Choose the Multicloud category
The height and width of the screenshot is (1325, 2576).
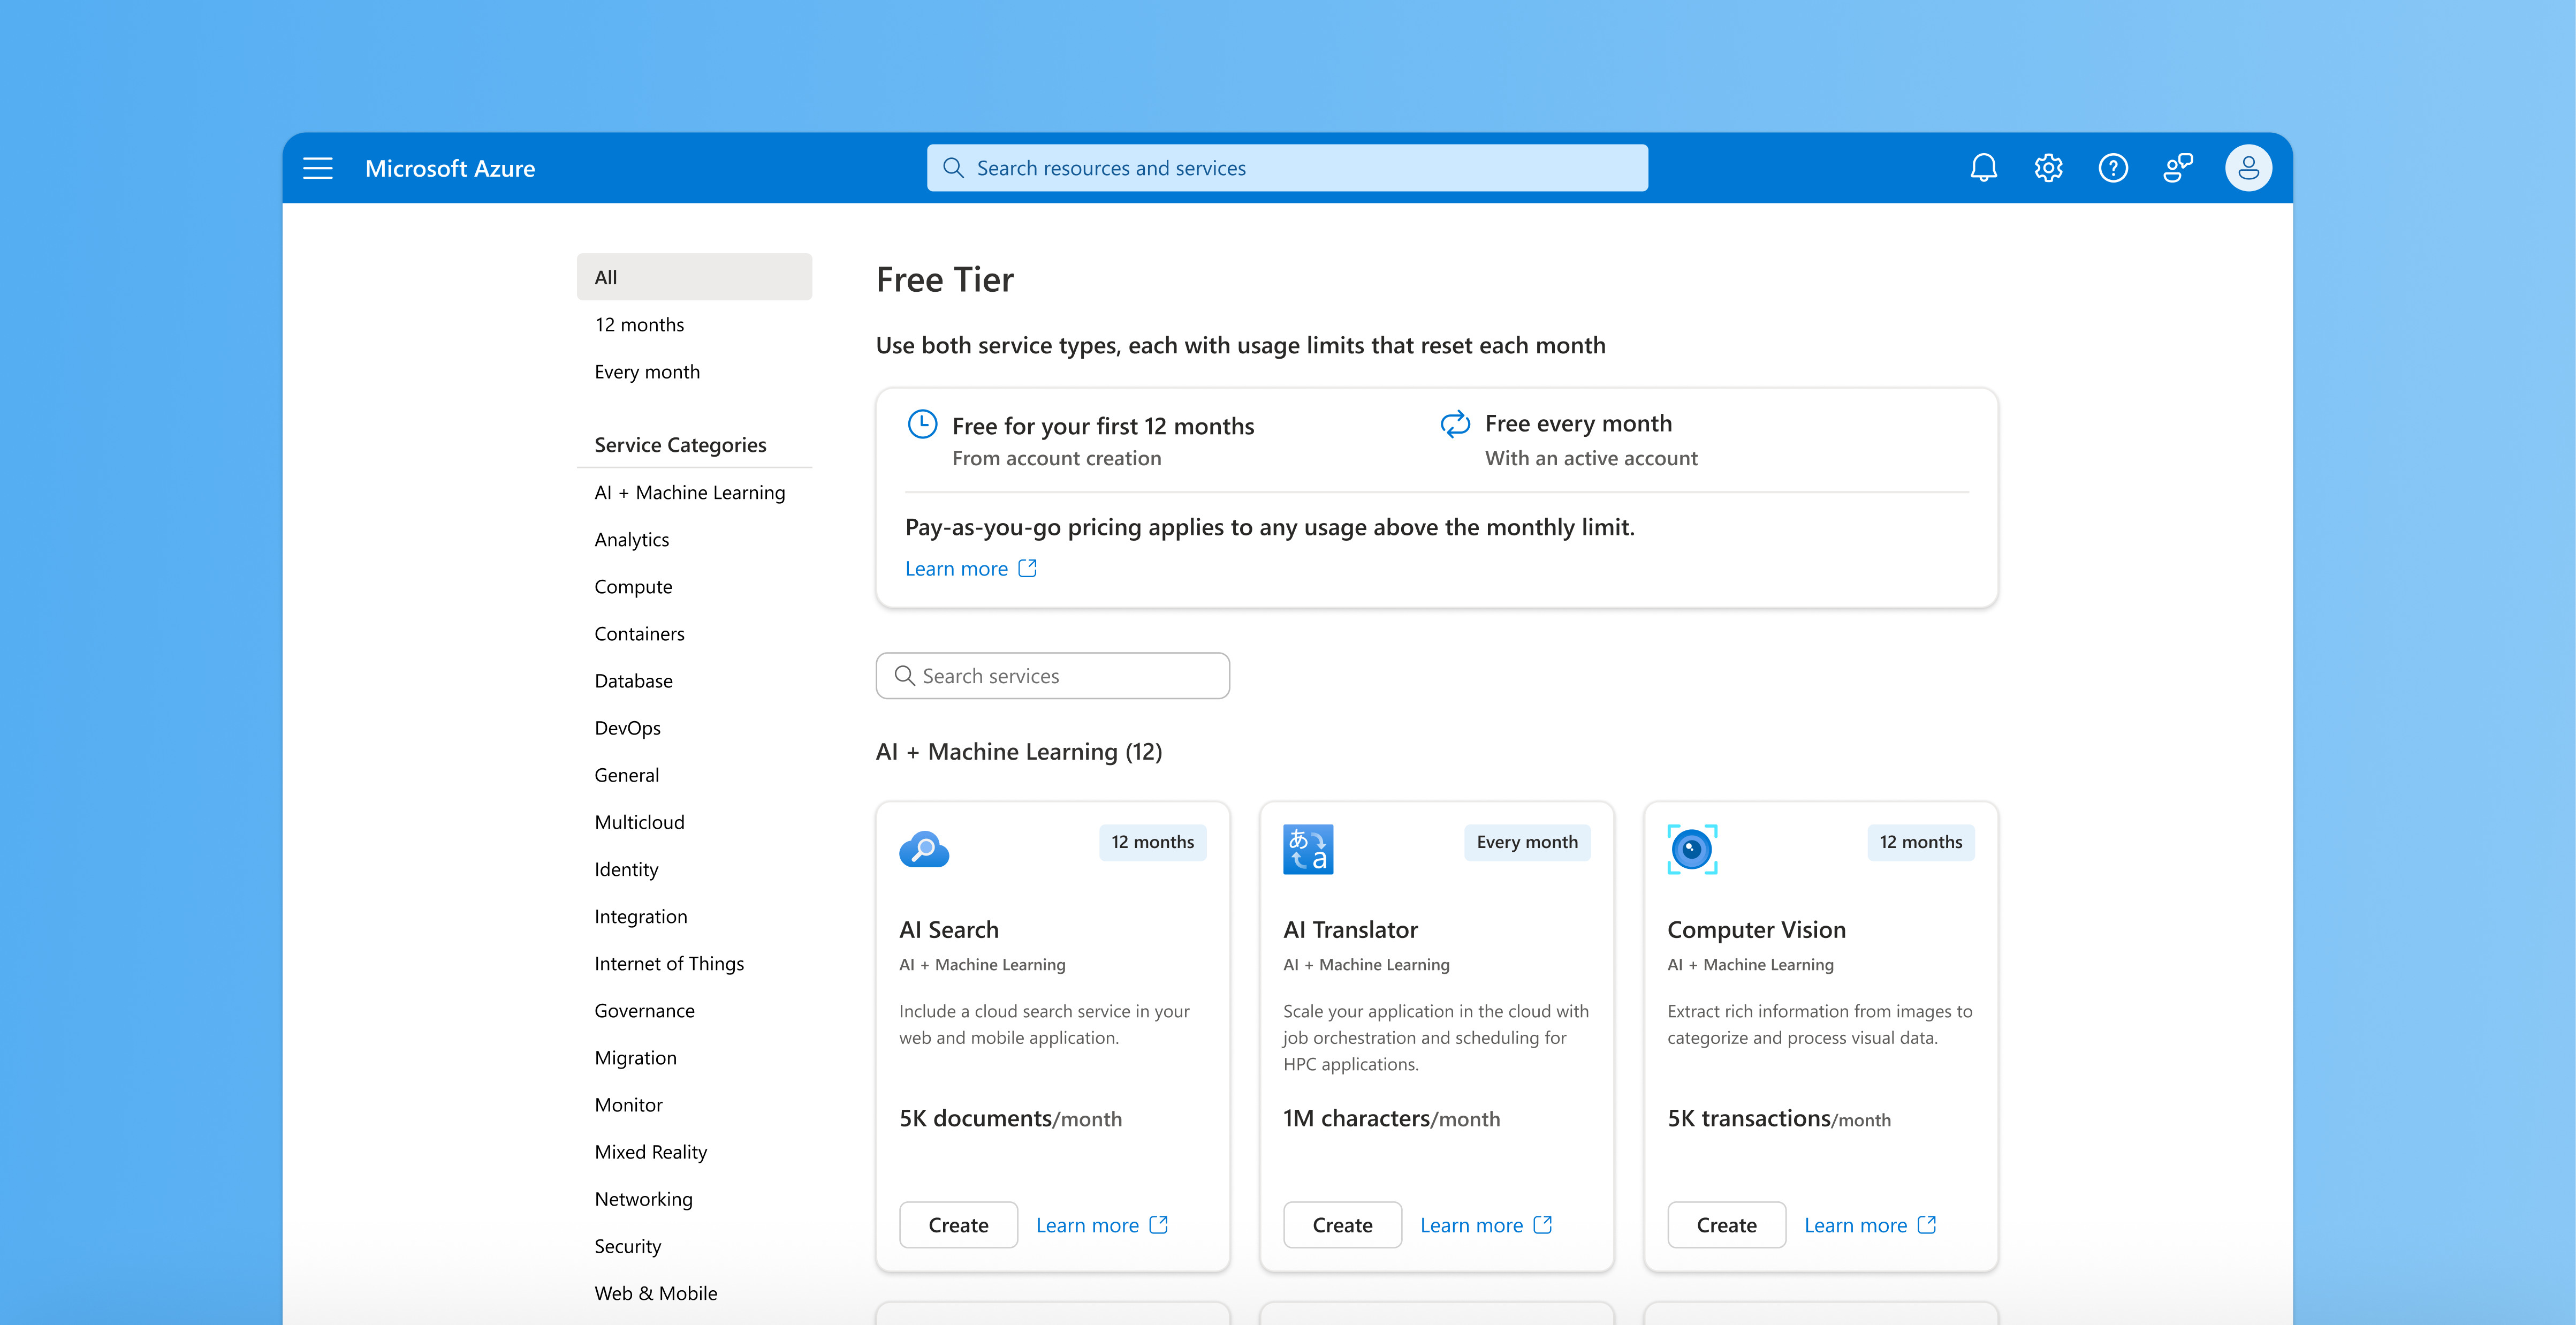pos(694,822)
